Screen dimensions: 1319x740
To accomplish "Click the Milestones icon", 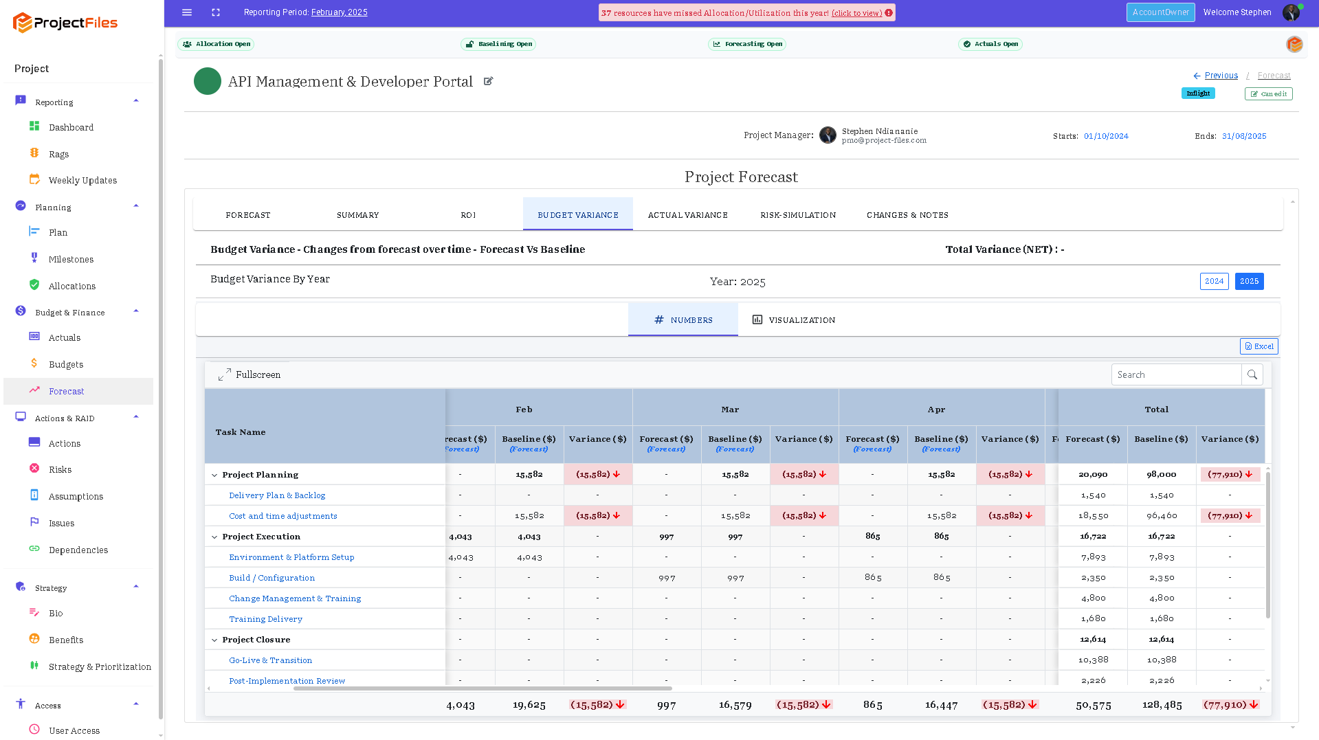I will (34, 258).
